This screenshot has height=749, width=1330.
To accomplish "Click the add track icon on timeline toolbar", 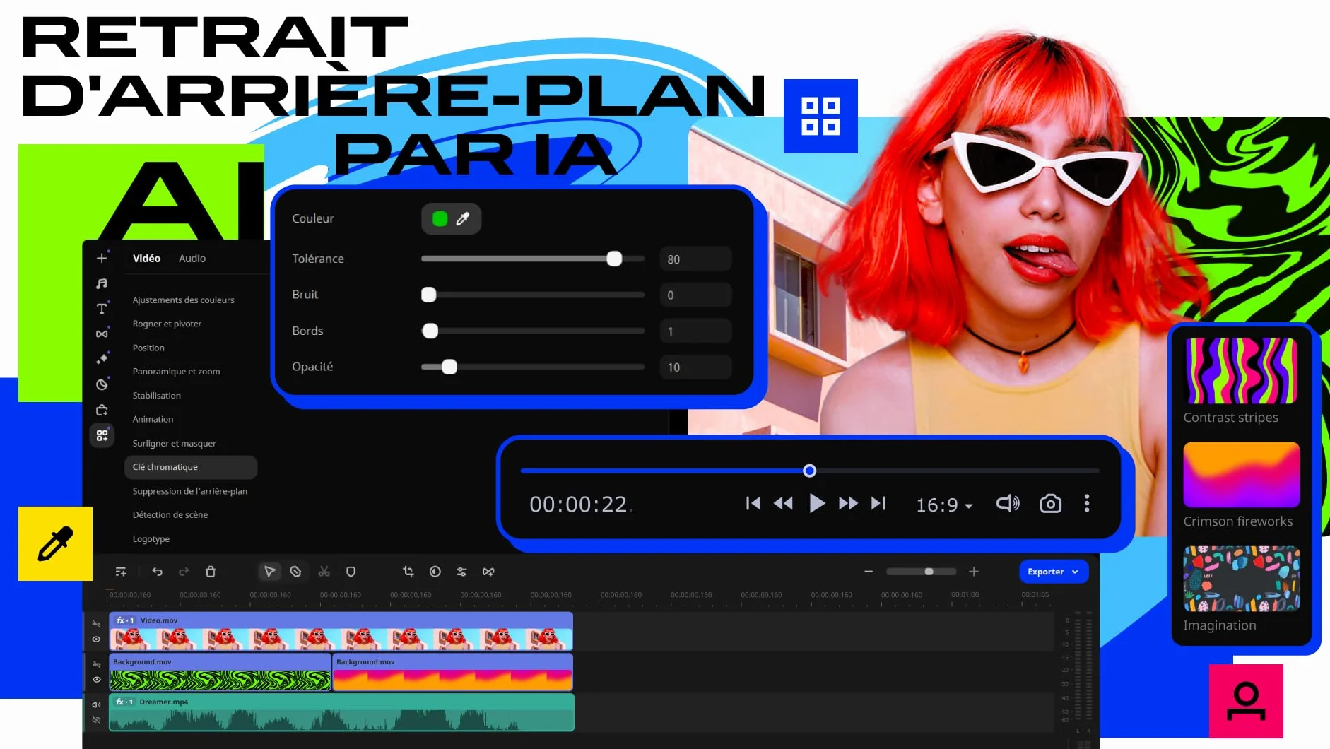I will pyautogui.click(x=121, y=572).
